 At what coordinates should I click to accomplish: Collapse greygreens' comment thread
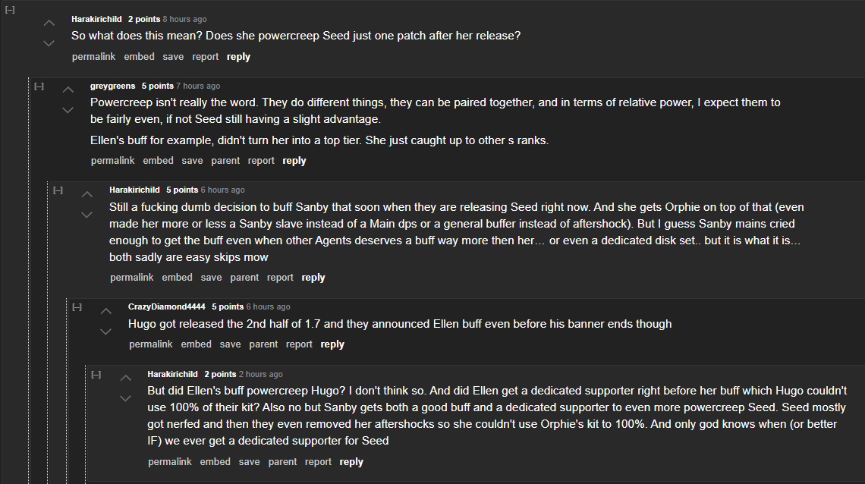39,86
